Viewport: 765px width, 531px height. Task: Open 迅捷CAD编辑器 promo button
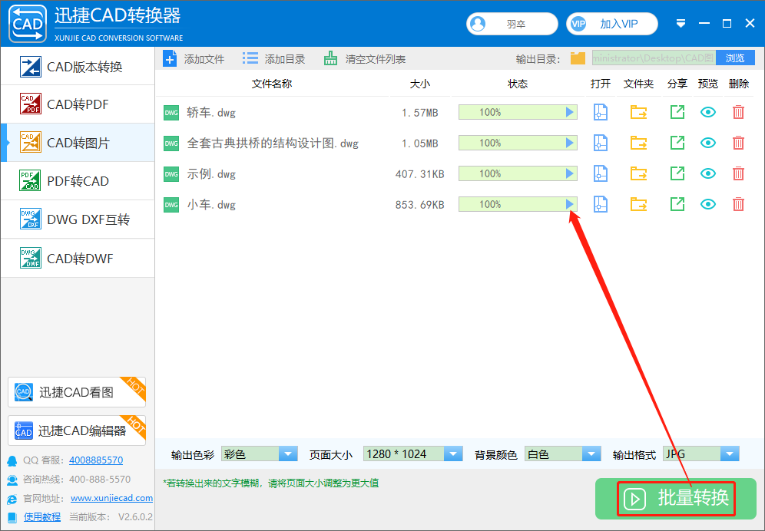[x=77, y=430]
